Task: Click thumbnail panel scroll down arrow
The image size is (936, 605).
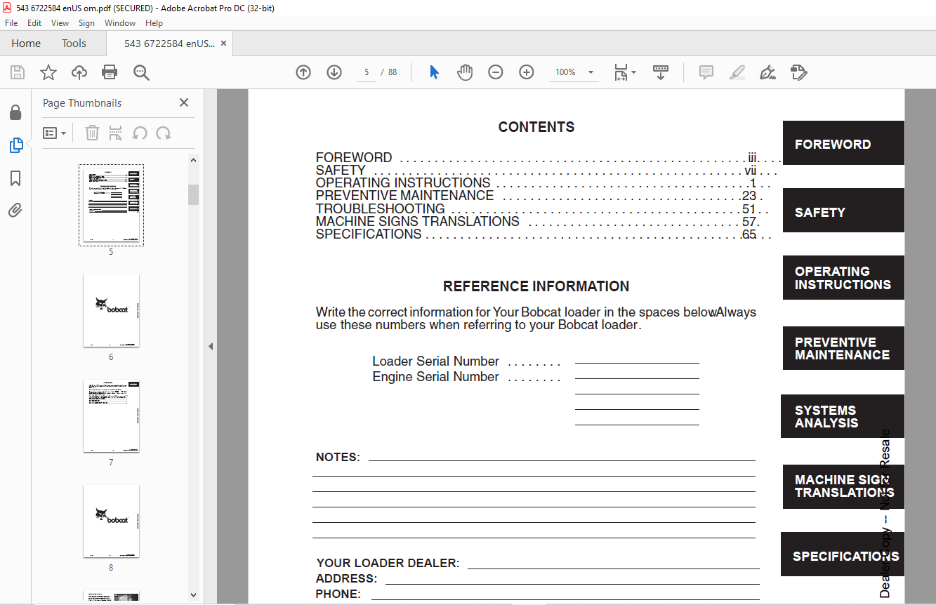Action: click(194, 595)
